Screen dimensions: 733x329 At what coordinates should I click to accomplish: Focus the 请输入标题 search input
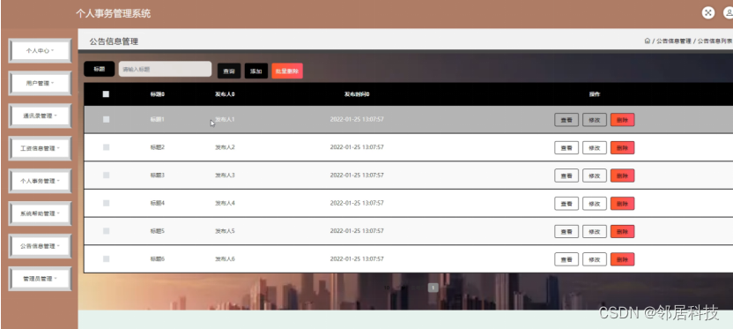tap(165, 70)
